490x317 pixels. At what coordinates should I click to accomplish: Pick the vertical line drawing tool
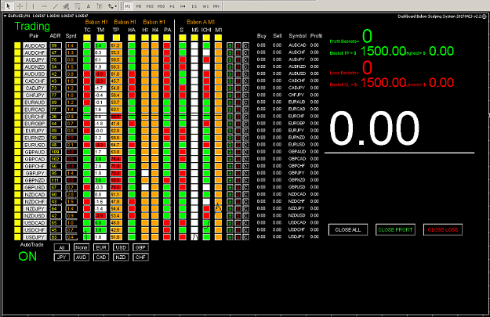coord(33,6)
